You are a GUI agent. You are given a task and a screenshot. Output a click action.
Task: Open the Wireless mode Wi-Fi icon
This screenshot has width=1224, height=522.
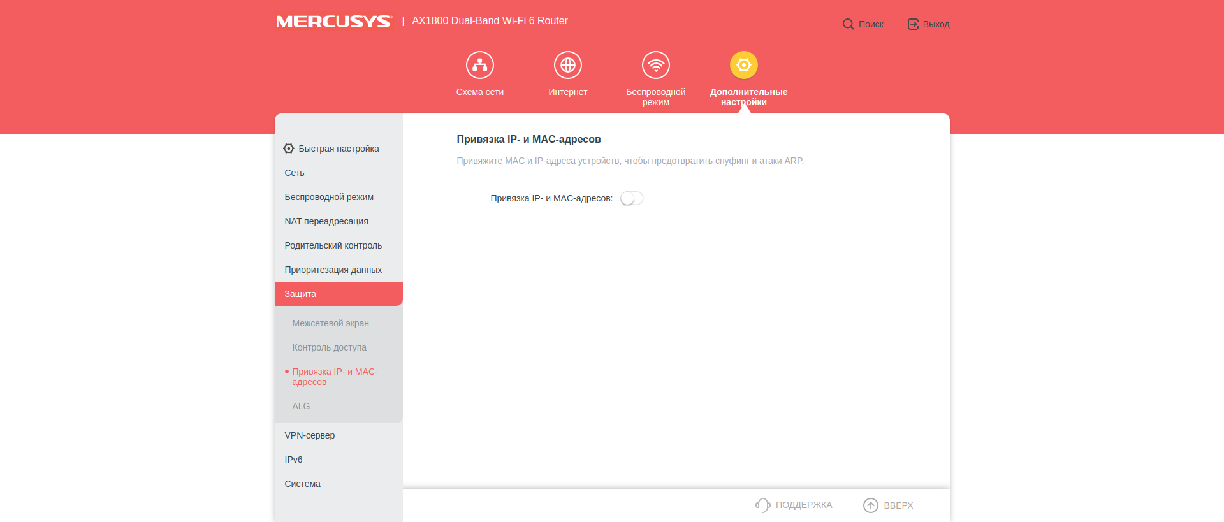click(x=655, y=65)
